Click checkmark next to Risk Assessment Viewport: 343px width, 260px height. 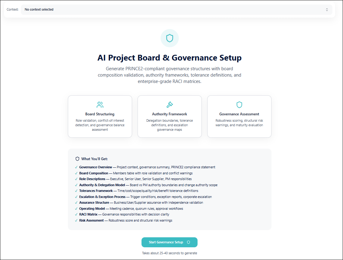click(76, 220)
